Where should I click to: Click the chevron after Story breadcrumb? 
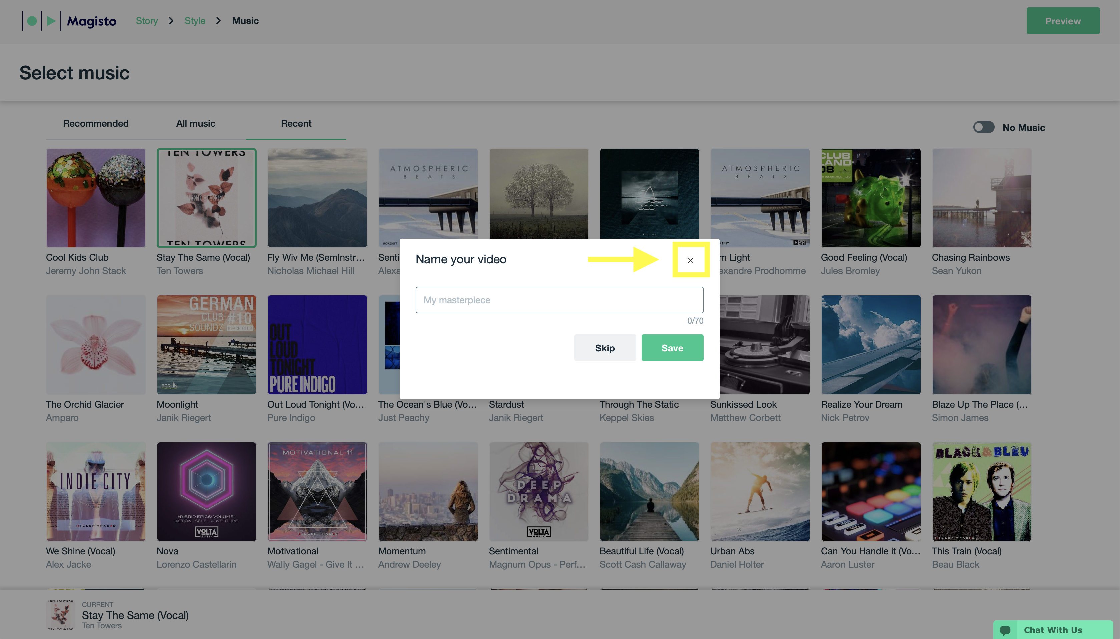[171, 21]
